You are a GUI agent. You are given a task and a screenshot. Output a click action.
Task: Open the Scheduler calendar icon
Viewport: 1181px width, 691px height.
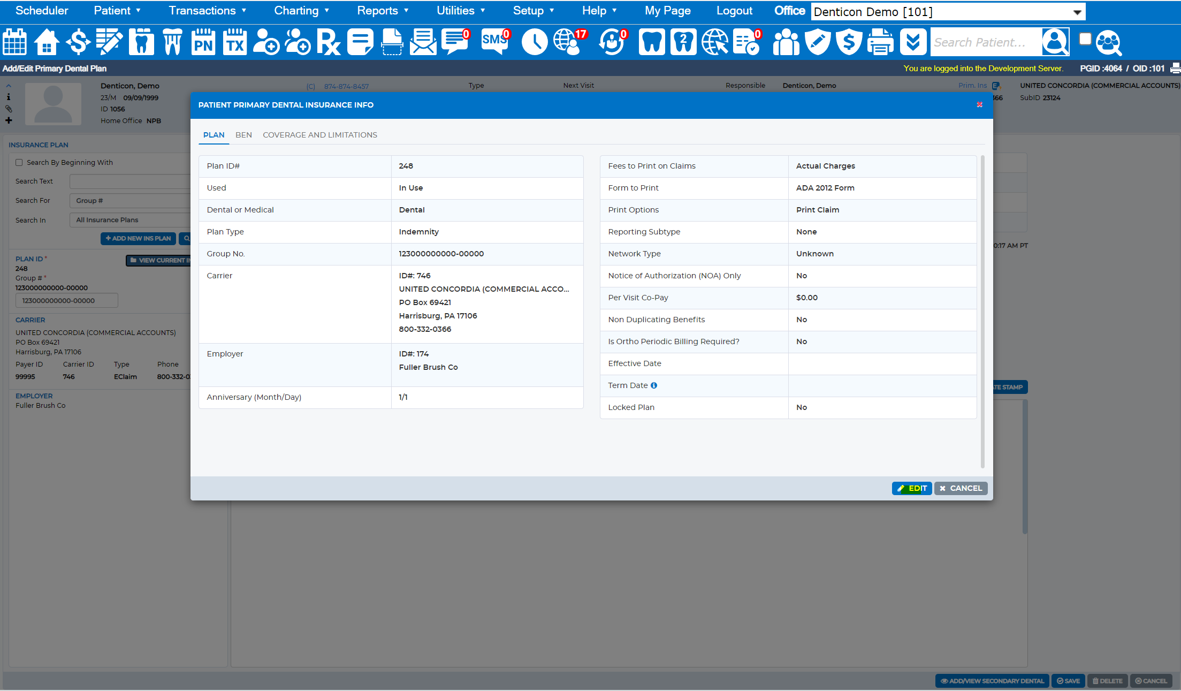pyautogui.click(x=15, y=42)
